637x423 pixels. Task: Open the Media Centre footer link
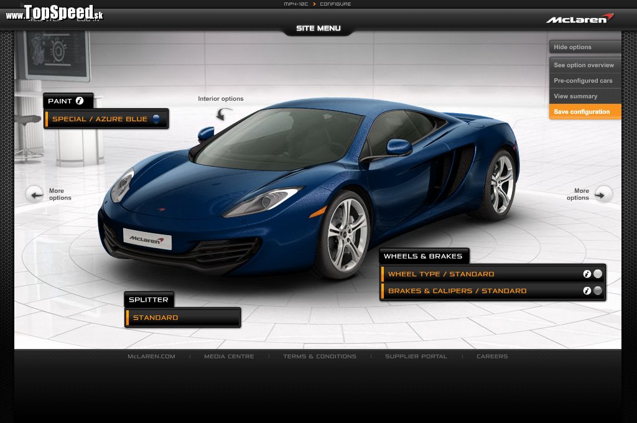(x=229, y=356)
